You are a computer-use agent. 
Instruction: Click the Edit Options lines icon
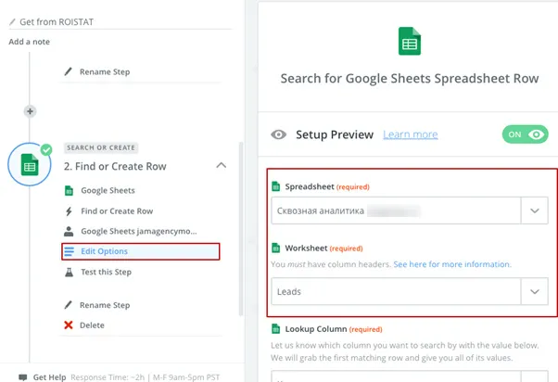coord(69,251)
